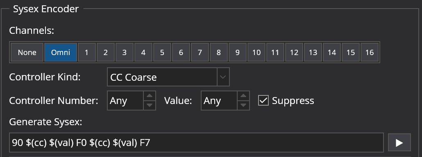This screenshot has width=422, height=157.
Task: Toggle channel 13 button
Action: click(x=313, y=52)
